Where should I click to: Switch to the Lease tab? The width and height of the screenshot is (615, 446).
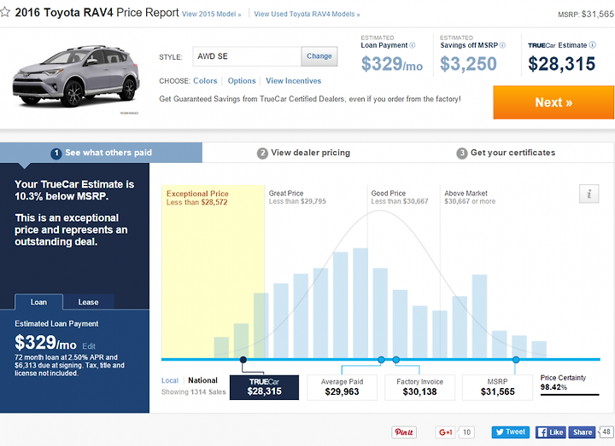pos(88,302)
